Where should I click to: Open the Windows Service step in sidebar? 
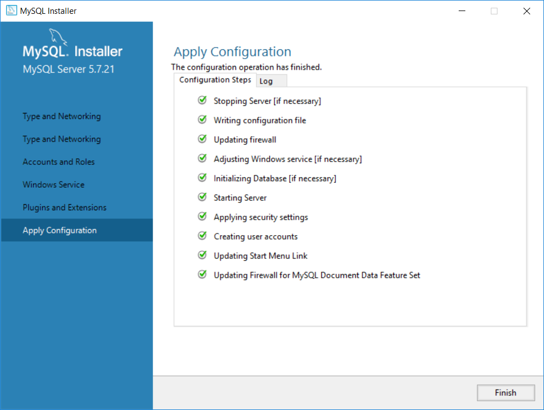click(54, 185)
